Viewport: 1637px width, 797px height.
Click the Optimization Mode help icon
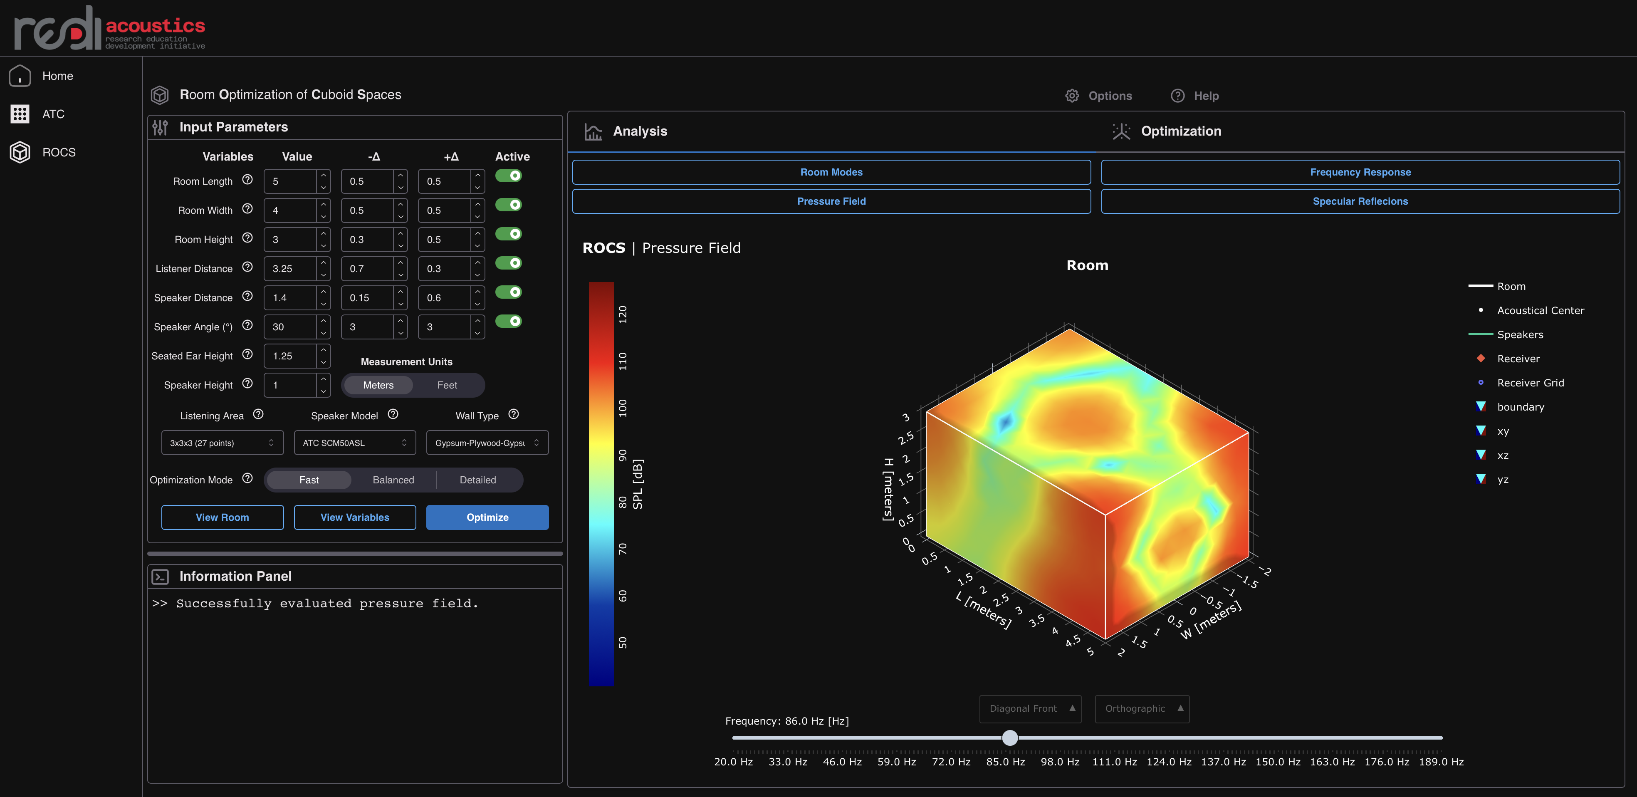[248, 479]
